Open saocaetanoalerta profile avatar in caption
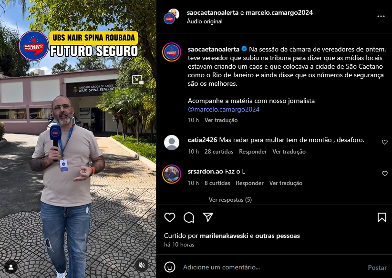Screen dimensions: 392x278 pyautogui.click(x=172, y=52)
